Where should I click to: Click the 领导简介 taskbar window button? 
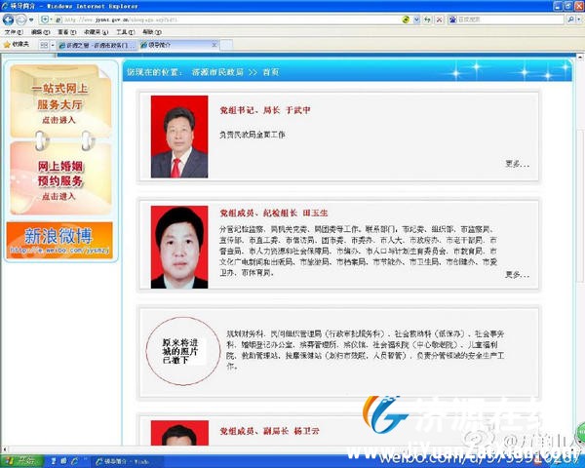tap(126, 461)
